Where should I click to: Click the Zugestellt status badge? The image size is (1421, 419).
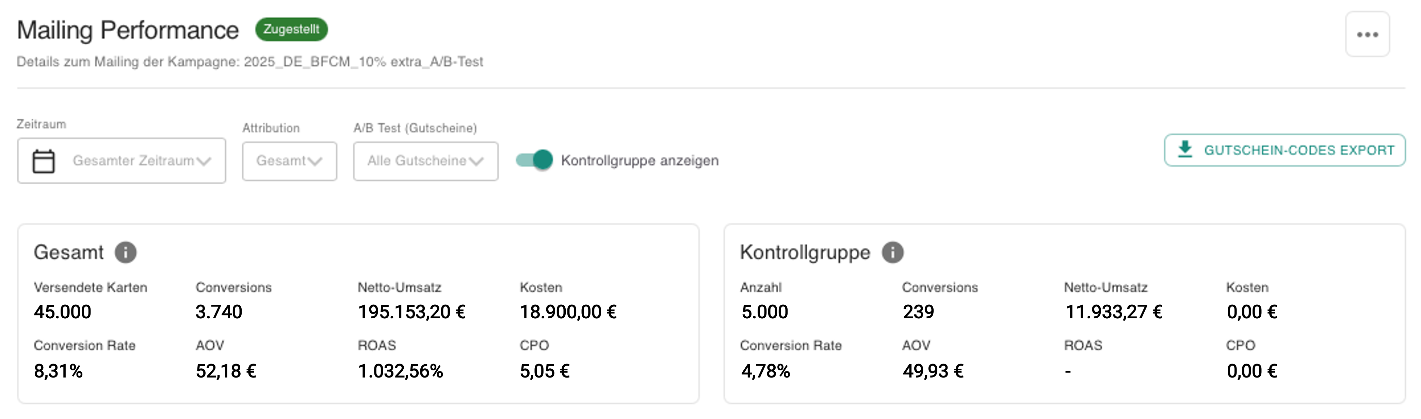tap(291, 29)
